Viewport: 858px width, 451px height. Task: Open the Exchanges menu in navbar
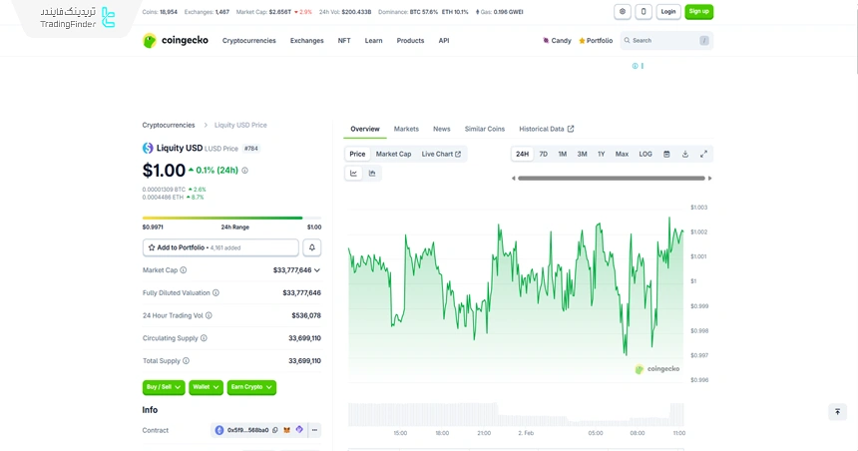point(306,41)
